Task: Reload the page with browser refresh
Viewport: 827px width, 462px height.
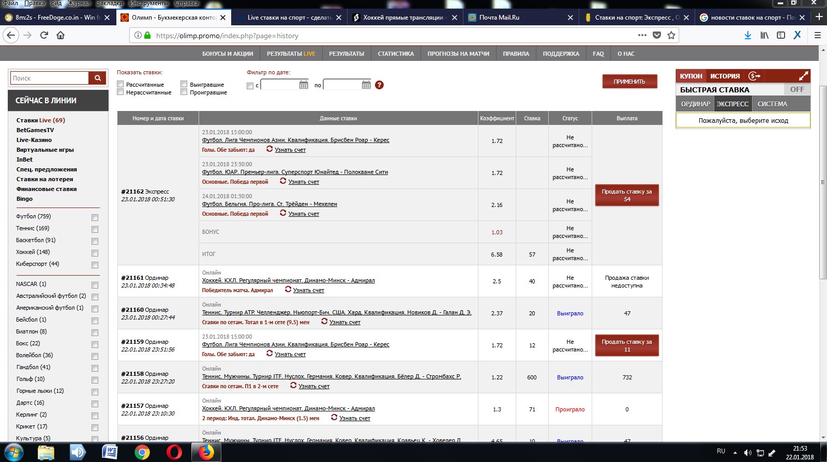Action: coord(44,35)
